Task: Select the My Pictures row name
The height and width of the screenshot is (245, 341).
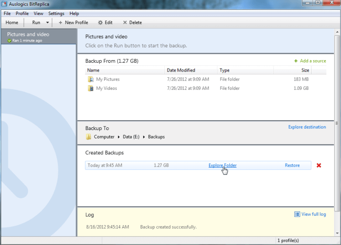Action: point(108,79)
